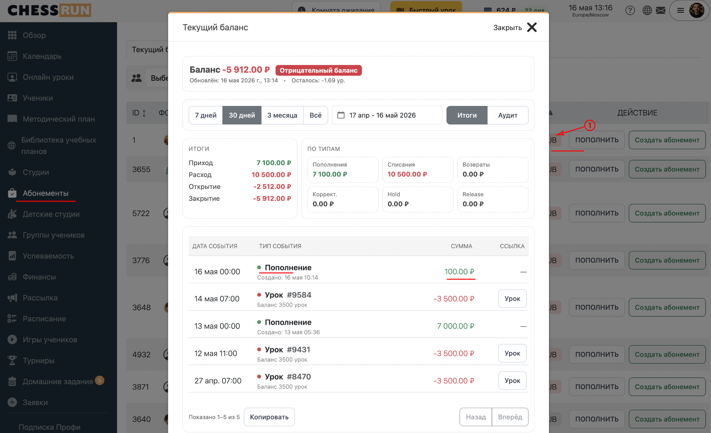Open the date range picker 17 апр - 16 май
711x433 pixels.
[x=387, y=115]
